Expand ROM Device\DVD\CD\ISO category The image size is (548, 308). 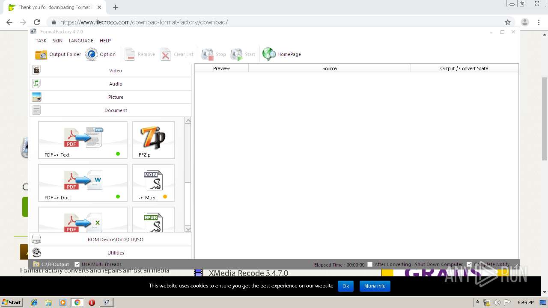coord(110,240)
